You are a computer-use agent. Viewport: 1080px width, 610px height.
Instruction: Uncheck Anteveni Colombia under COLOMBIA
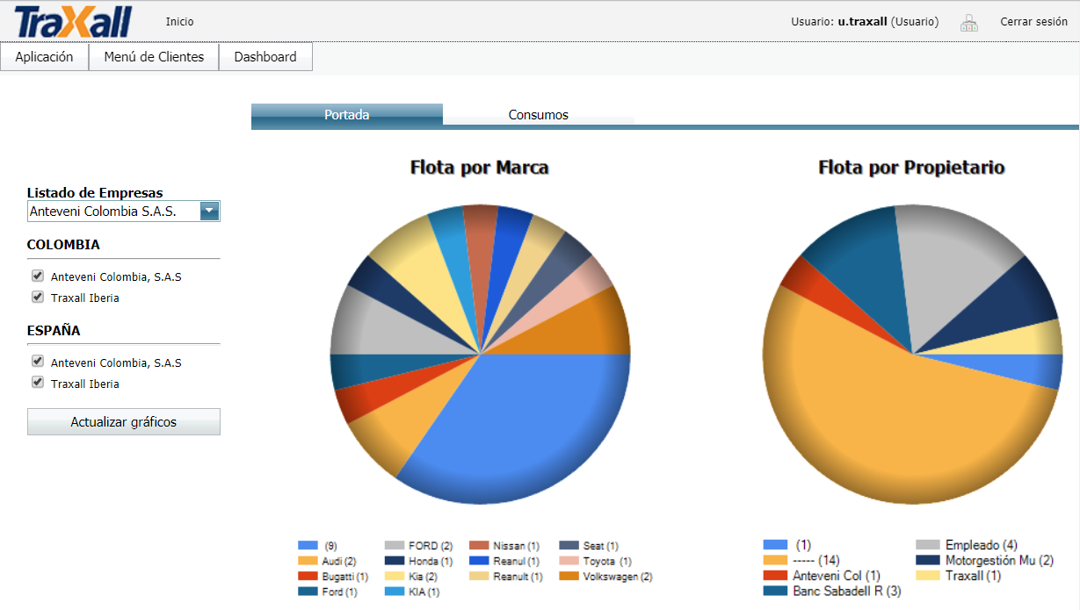tap(37, 276)
